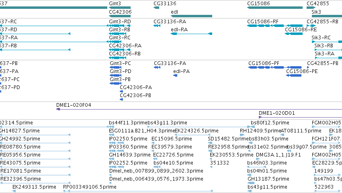This screenshot has width=342, height=193.
Task: Click EST EC39579.3prime label
Action: coord(172,147)
